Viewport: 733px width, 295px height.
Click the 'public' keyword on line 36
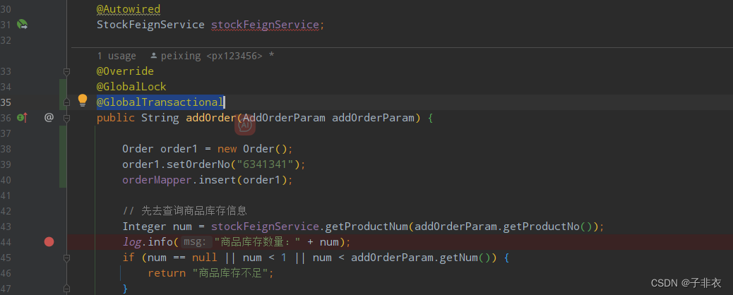[116, 118]
